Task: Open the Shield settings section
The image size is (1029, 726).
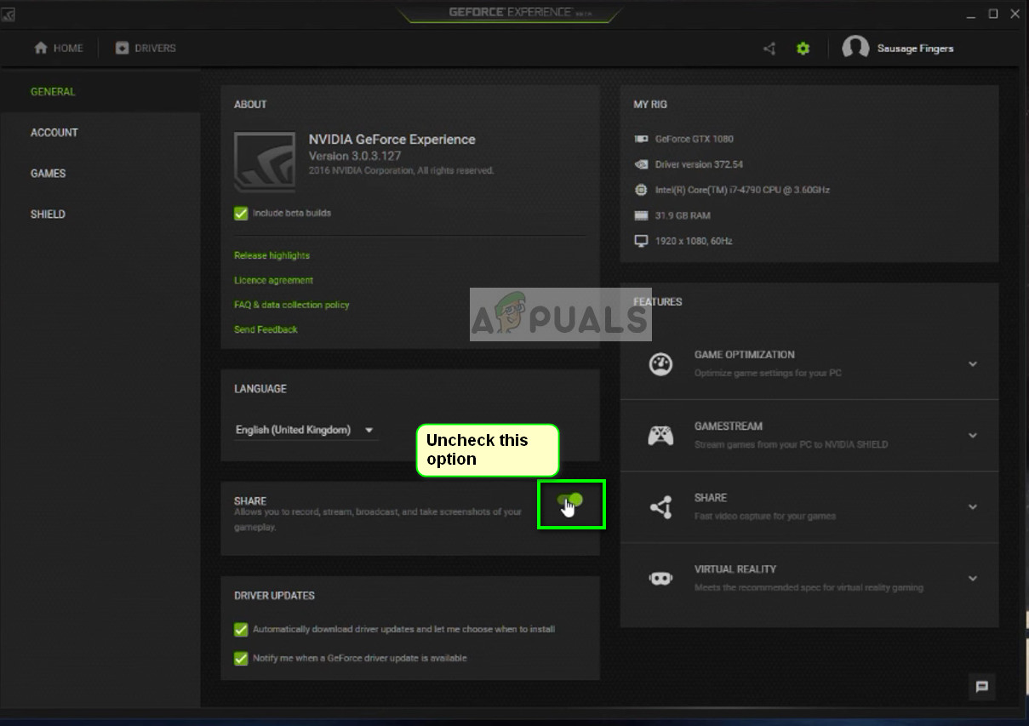Action: point(48,214)
